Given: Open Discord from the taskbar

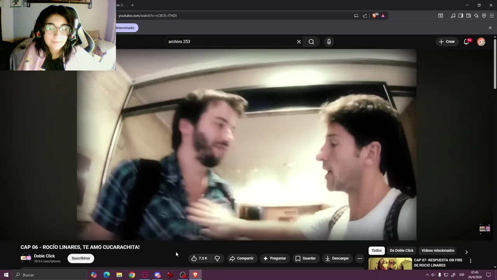Looking at the screenshot, I should (x=157, y=275).
